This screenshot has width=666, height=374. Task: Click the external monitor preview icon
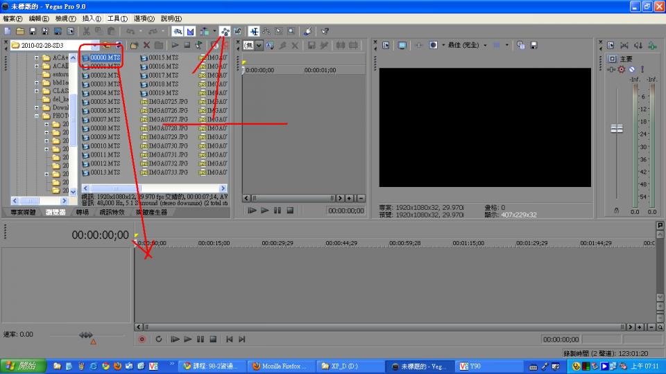[x=402, y=46]
